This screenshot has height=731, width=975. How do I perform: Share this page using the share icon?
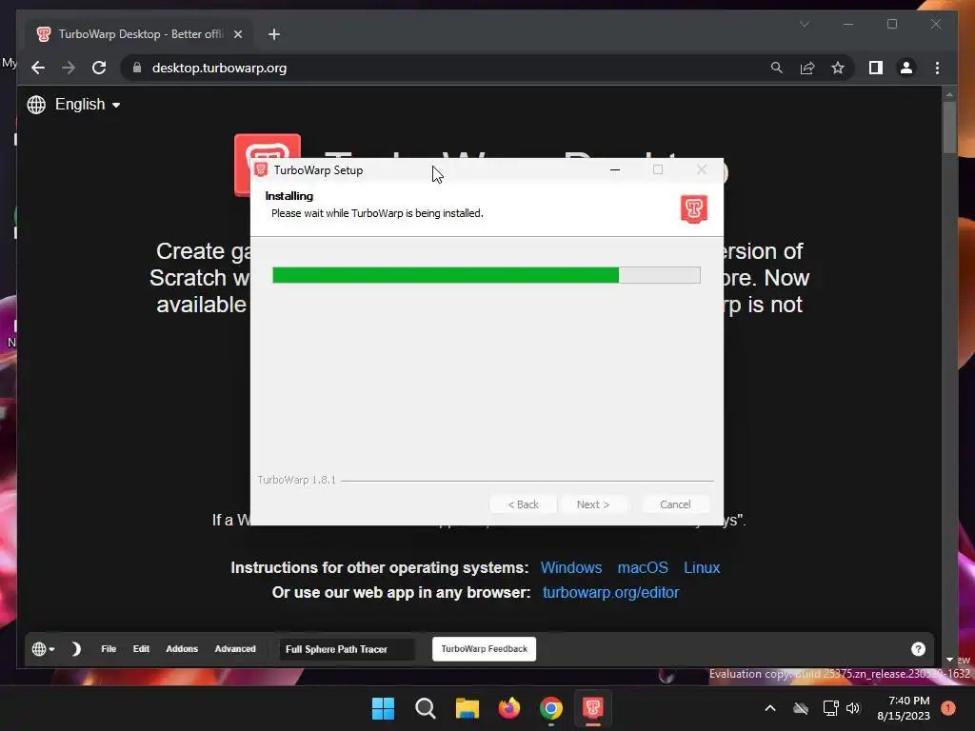point(807,68)
